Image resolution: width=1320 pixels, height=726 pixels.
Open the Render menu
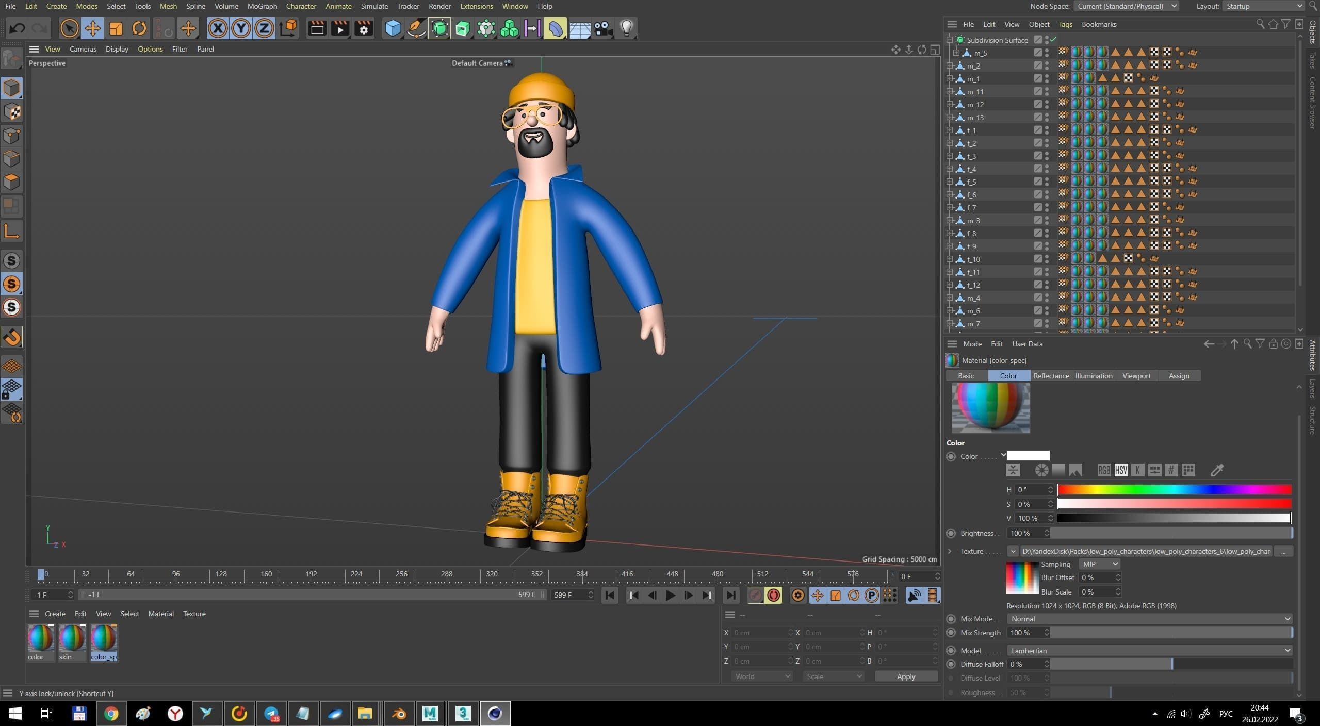tap(439, 6)
